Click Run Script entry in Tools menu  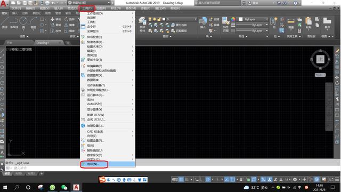[x=108, y=95]
